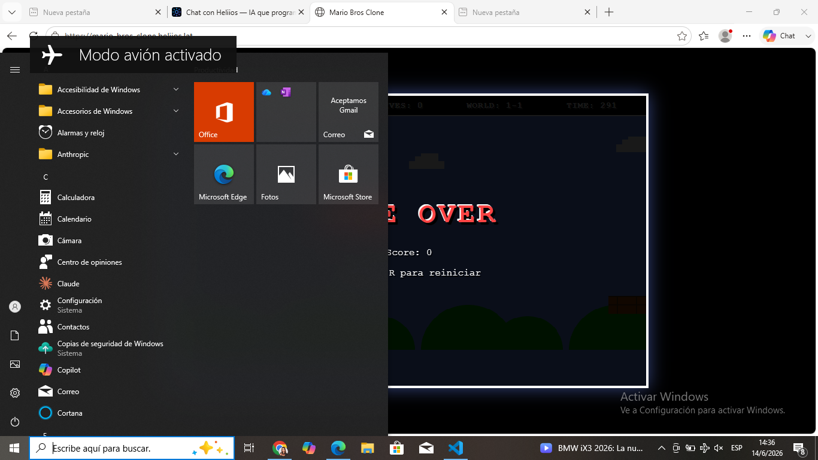Screen dimensions: 818x460
Task: Toggle airplane mode tray icon
Action: click(705, 448)
